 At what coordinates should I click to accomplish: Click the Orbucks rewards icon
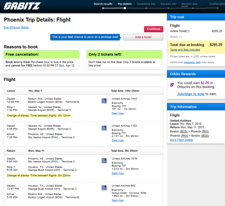pyautogui.click(x=172, y=85)
